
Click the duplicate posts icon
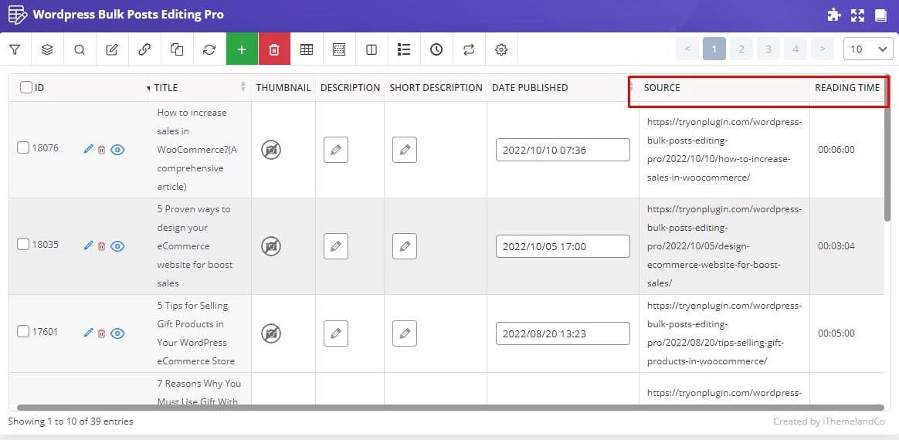[x=177, y=49]
